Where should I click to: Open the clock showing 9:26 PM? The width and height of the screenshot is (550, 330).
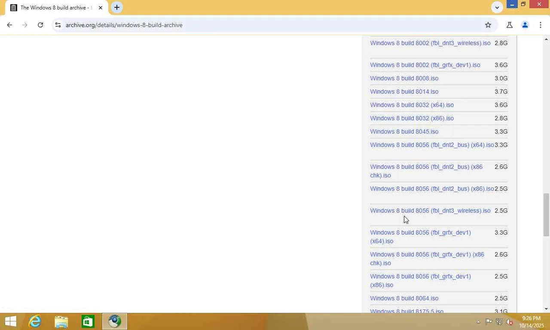point(532,322)
